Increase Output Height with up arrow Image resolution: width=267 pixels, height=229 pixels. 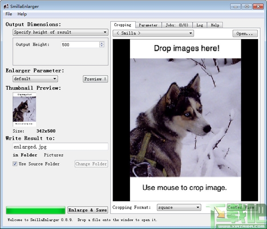[x=101, y=43]
